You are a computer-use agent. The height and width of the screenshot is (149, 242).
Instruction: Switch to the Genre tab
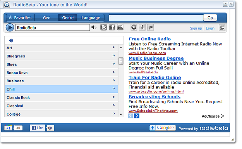68,18
